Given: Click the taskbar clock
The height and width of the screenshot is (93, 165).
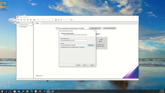Looking at the screenshot, I should [x=162, y=91].
